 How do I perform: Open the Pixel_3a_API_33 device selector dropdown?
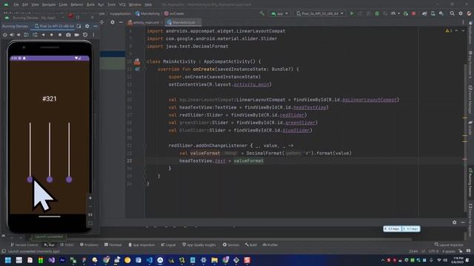pyautogui.click(x=320, y=13)
